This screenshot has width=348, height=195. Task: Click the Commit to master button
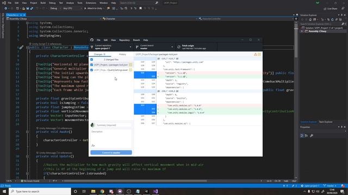click(x=111, y=153)
